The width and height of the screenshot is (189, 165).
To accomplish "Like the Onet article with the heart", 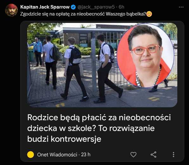I will pyautogui.click(x=133, y=155).
